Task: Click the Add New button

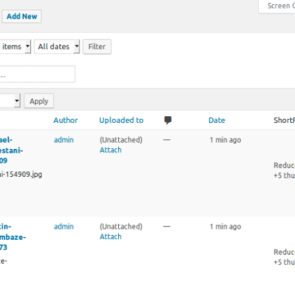Action: click(x=22, y=16)
